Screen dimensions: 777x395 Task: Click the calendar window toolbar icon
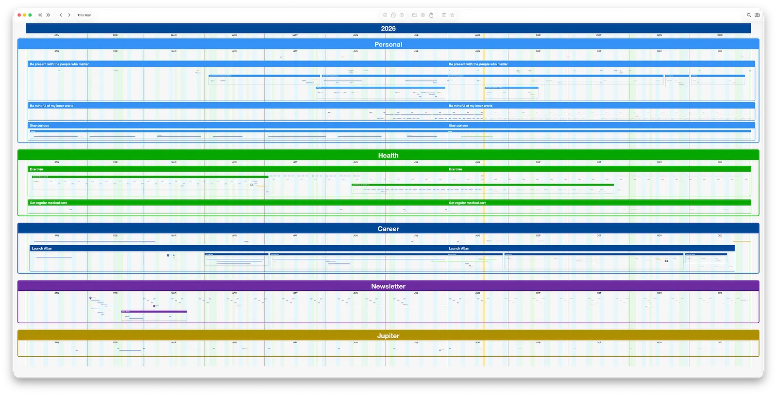(x=444, y=15)
